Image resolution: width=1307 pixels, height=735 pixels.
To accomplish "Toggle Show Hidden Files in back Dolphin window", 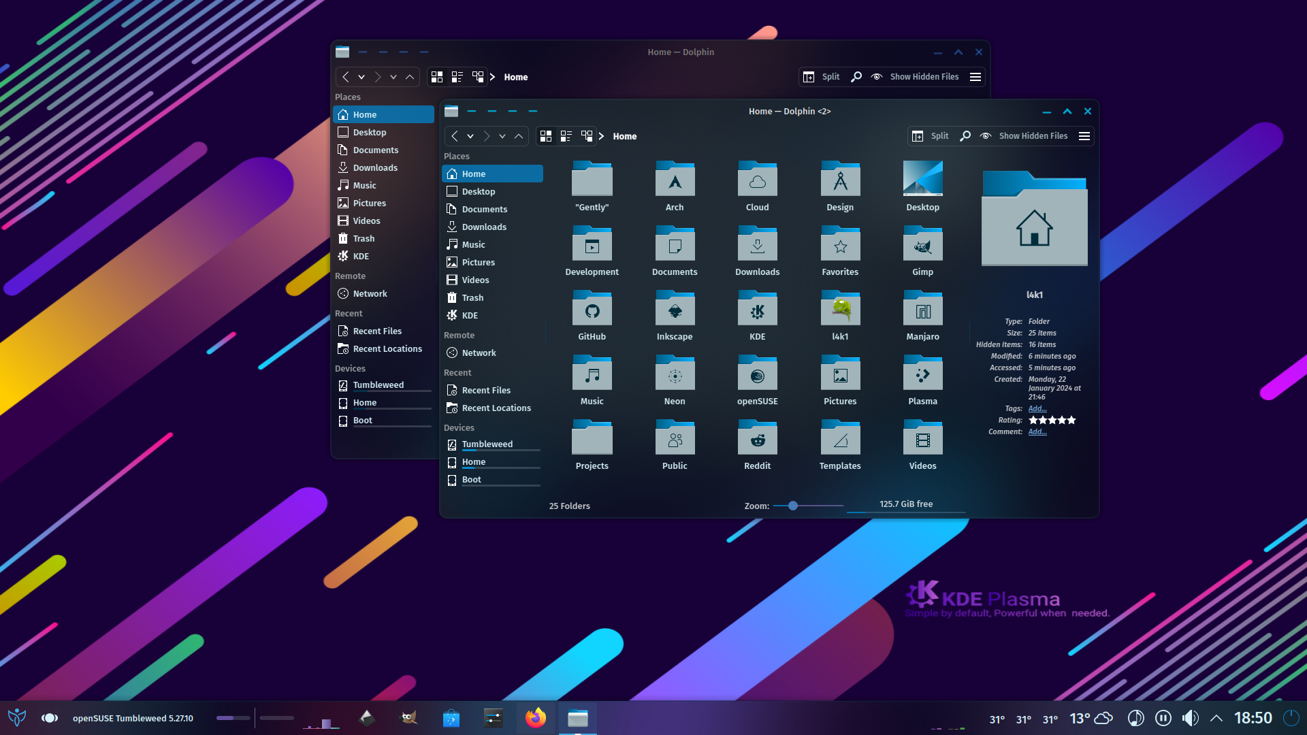I will click(915, 77).
